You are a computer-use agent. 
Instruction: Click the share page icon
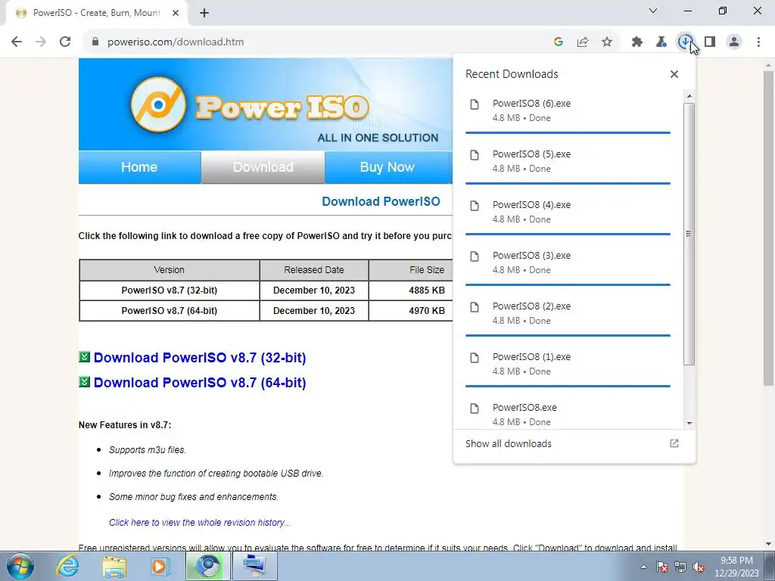[583, 42]
